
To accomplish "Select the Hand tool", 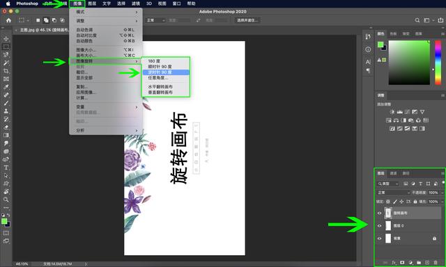I will click(x=6, y=191).
